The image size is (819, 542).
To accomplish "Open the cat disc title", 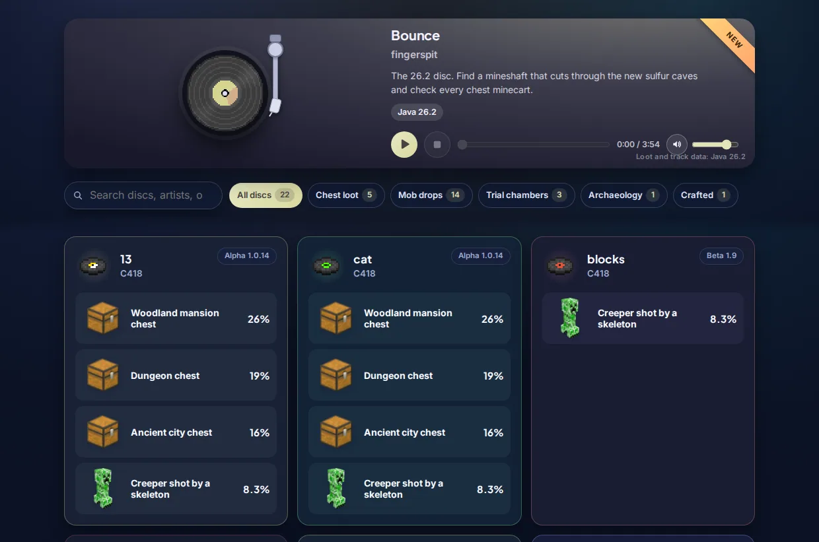I will pyautogui.click(x=363, y=259).
